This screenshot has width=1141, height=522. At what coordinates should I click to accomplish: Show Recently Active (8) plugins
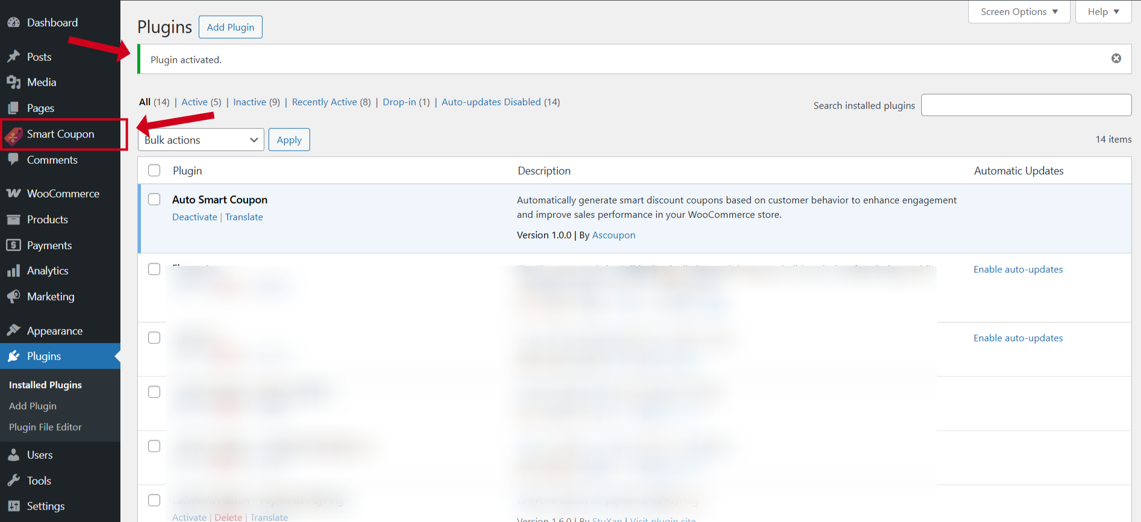coord(331,102)
